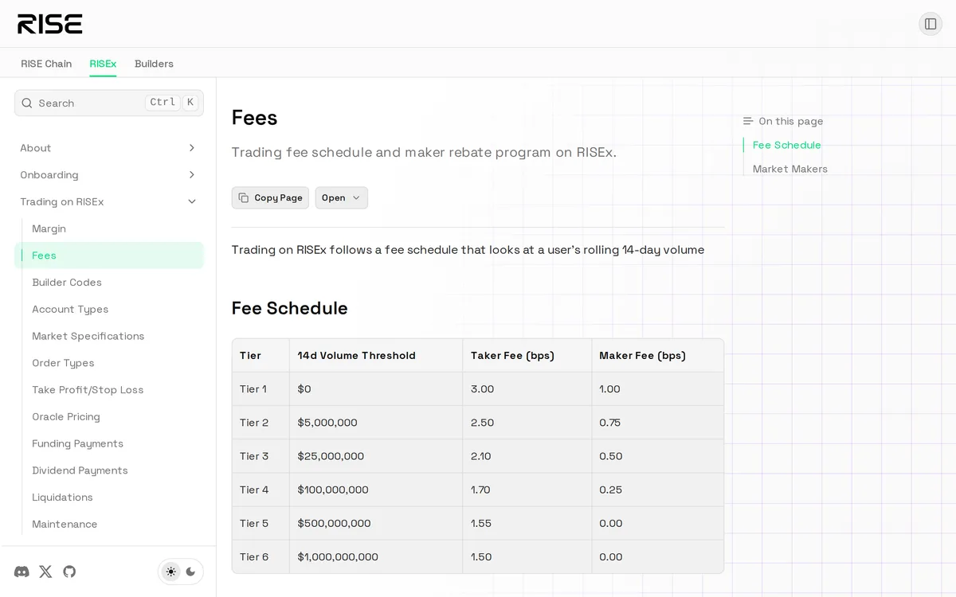Click the On this page list icon
The image size is (956, 597).
click(748, 121)
